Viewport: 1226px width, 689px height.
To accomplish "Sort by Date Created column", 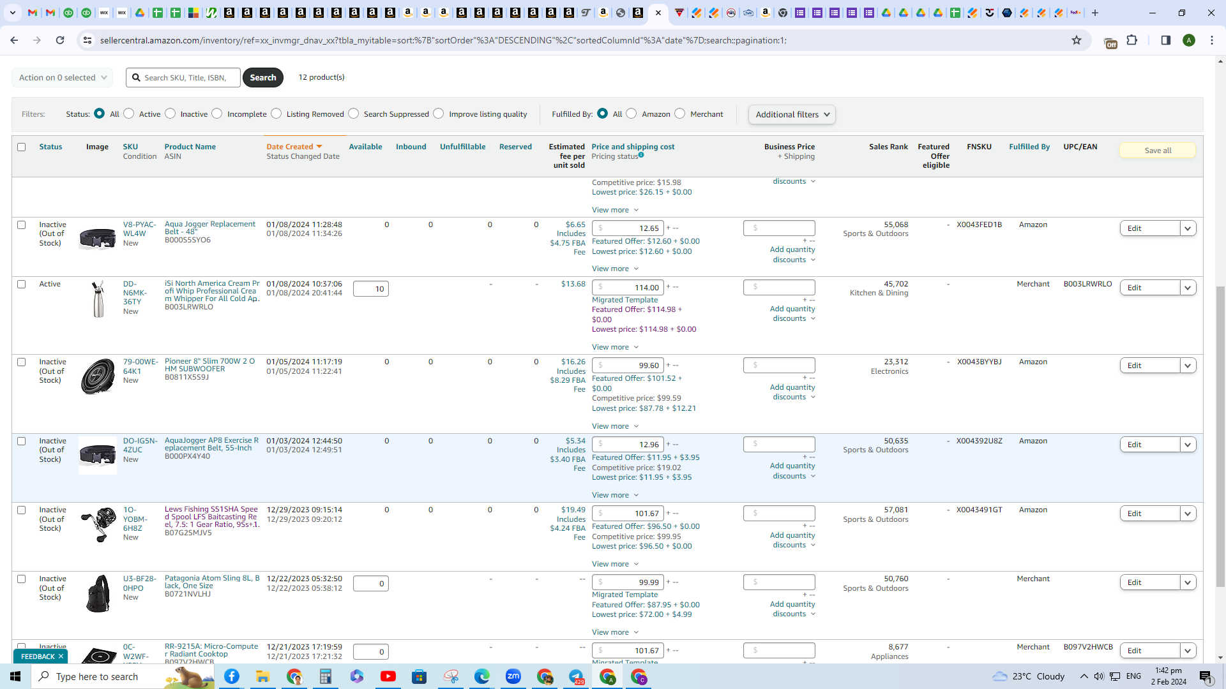I will 294,147.
